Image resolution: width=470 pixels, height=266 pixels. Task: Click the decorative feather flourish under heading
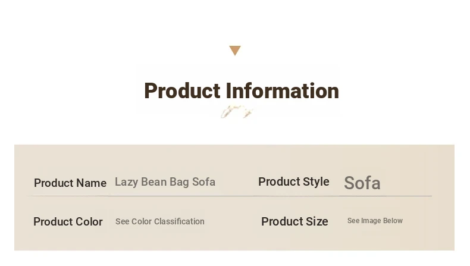237,112
